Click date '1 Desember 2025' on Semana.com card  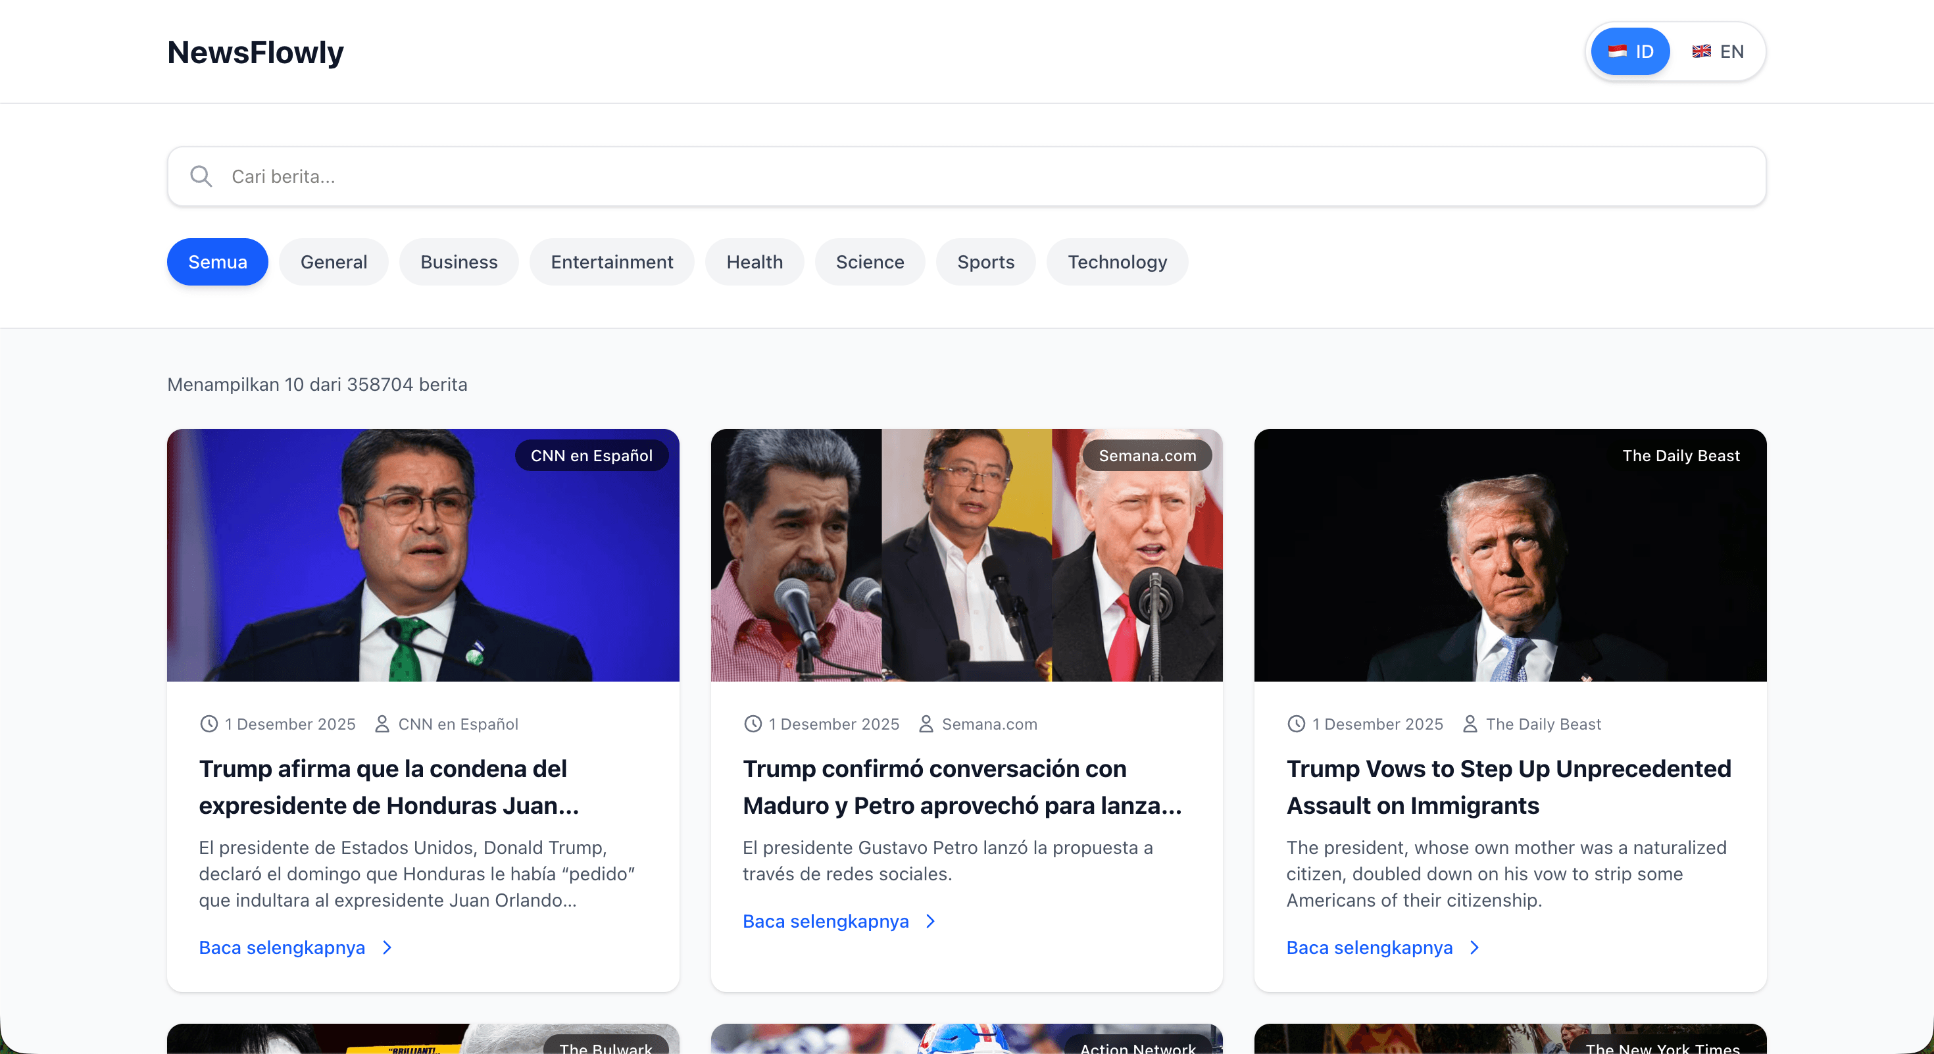pos(834,724)
